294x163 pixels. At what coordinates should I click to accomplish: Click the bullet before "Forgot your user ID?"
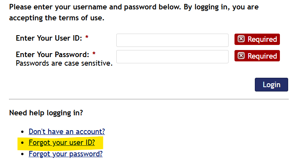(x=22, y=143)
